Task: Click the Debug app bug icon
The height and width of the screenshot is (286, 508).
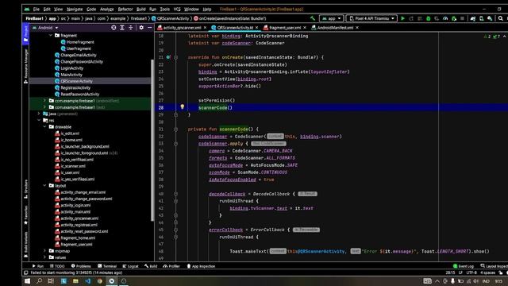Action: 429,18
